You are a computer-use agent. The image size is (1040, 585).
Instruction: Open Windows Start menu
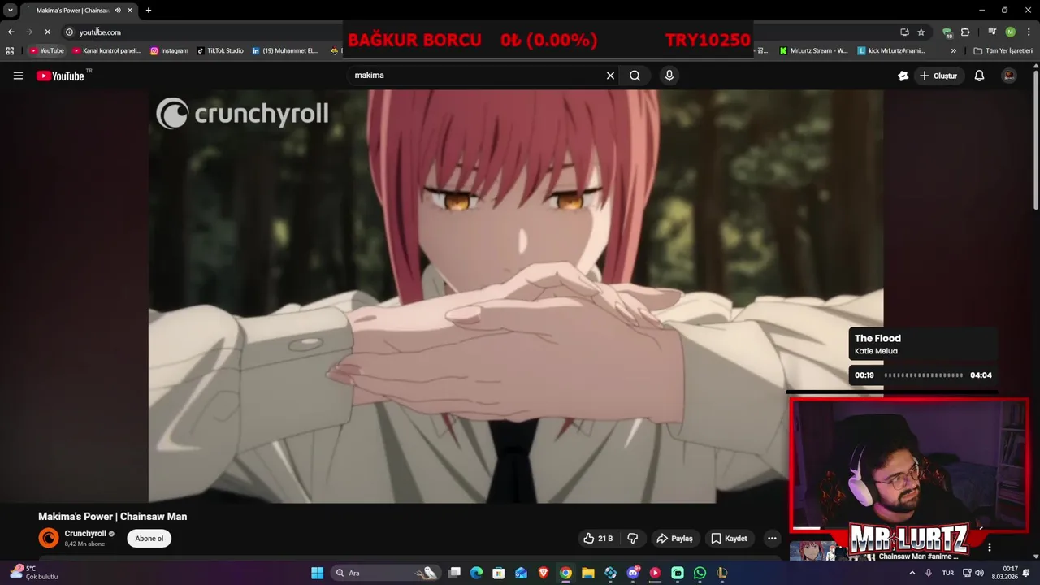point(317,573)
